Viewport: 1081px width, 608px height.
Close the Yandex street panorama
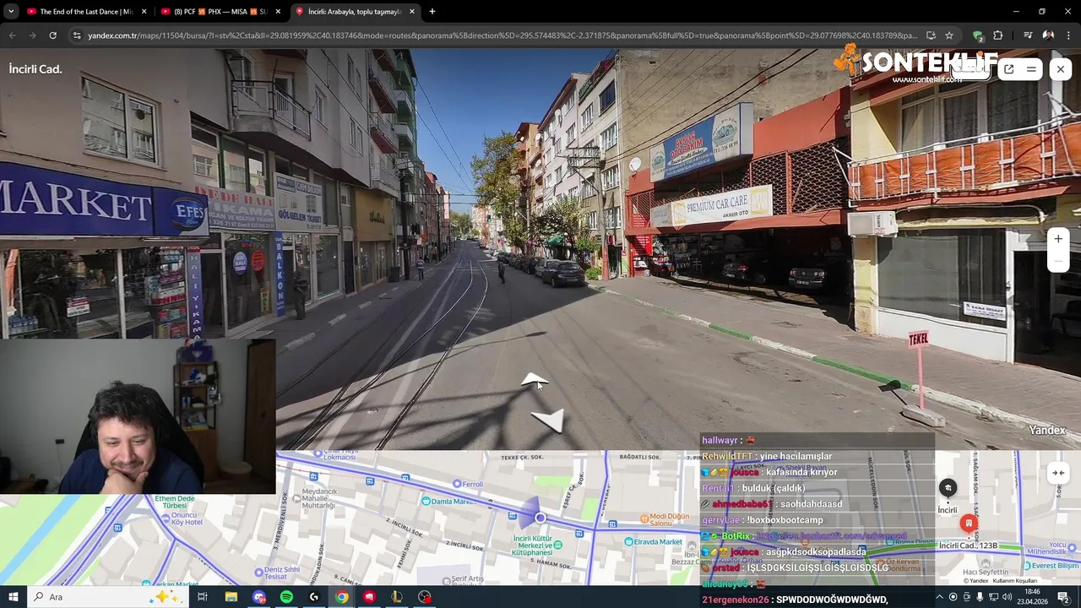click(x=1061, y=69)
